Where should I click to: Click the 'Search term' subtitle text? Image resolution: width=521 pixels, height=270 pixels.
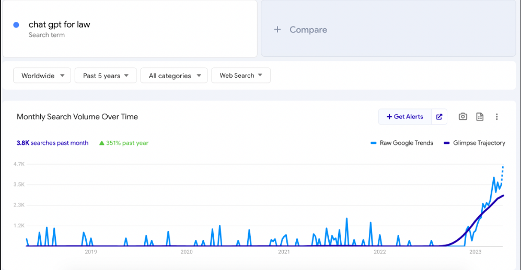coord(47,35)
